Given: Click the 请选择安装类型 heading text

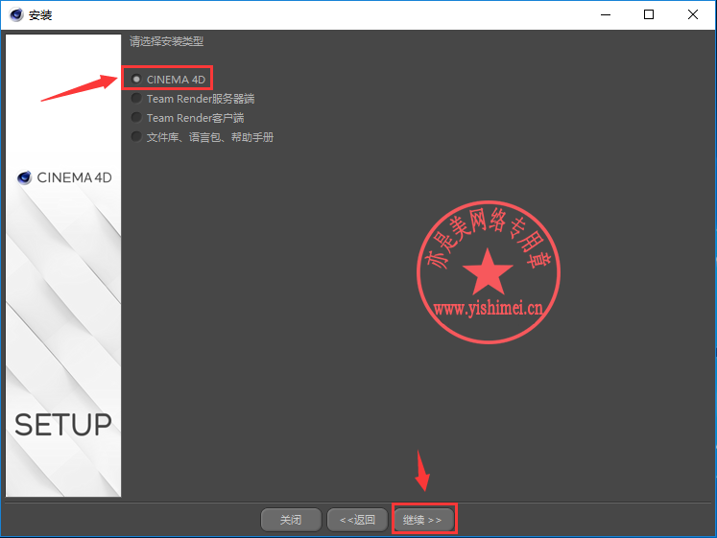Looking at the screenshot, I should point(166,41).
